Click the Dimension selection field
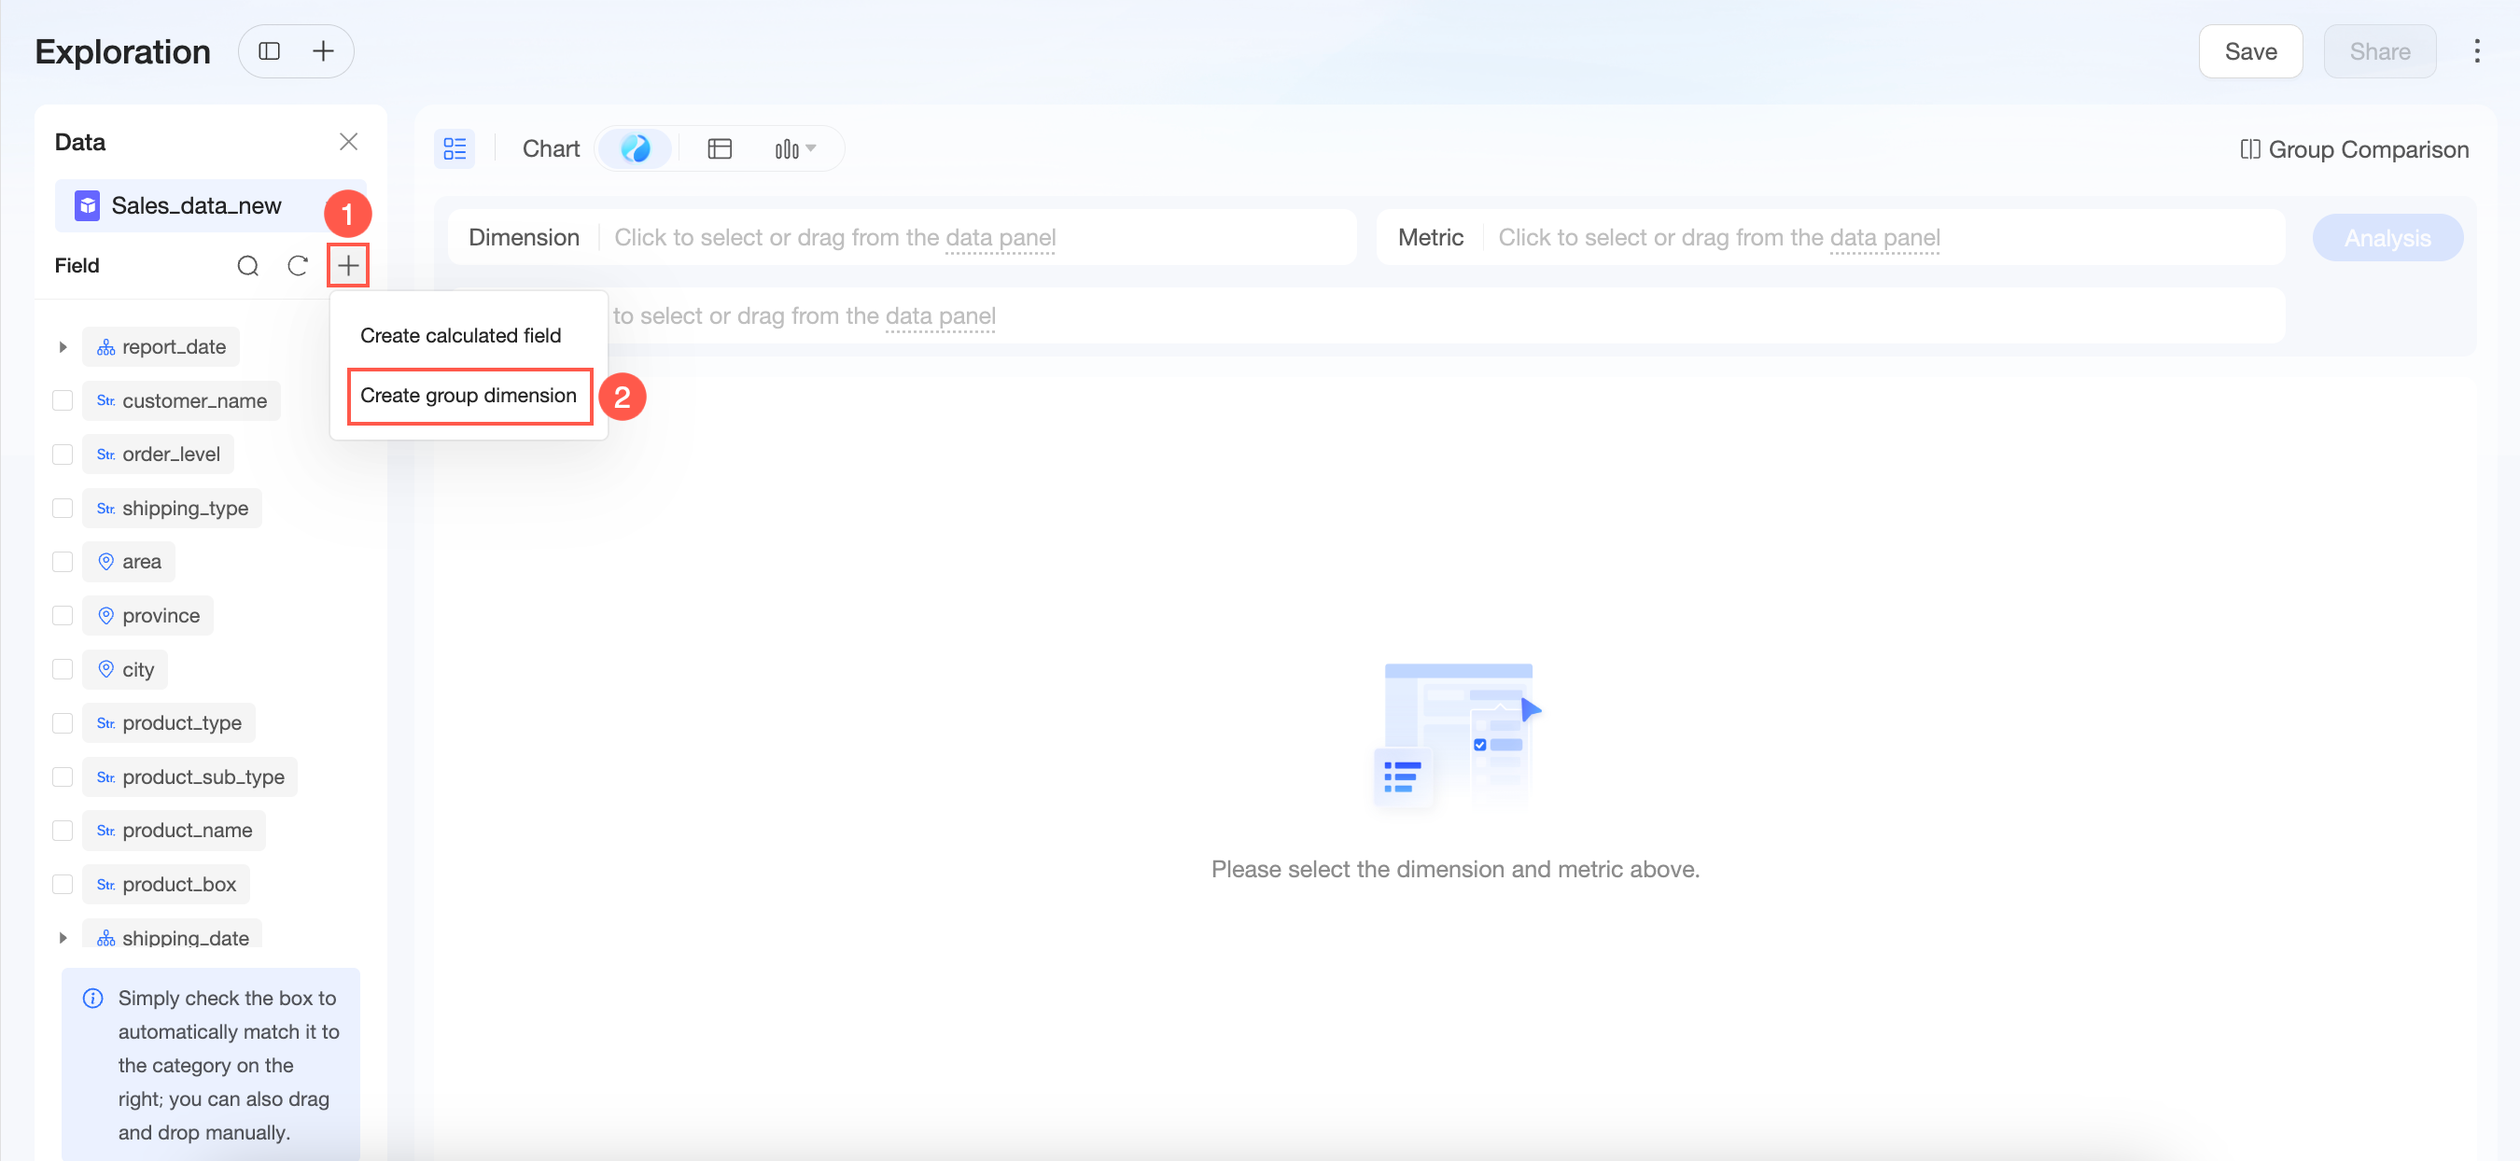The image size is (2520, 1161). (902, 238)
